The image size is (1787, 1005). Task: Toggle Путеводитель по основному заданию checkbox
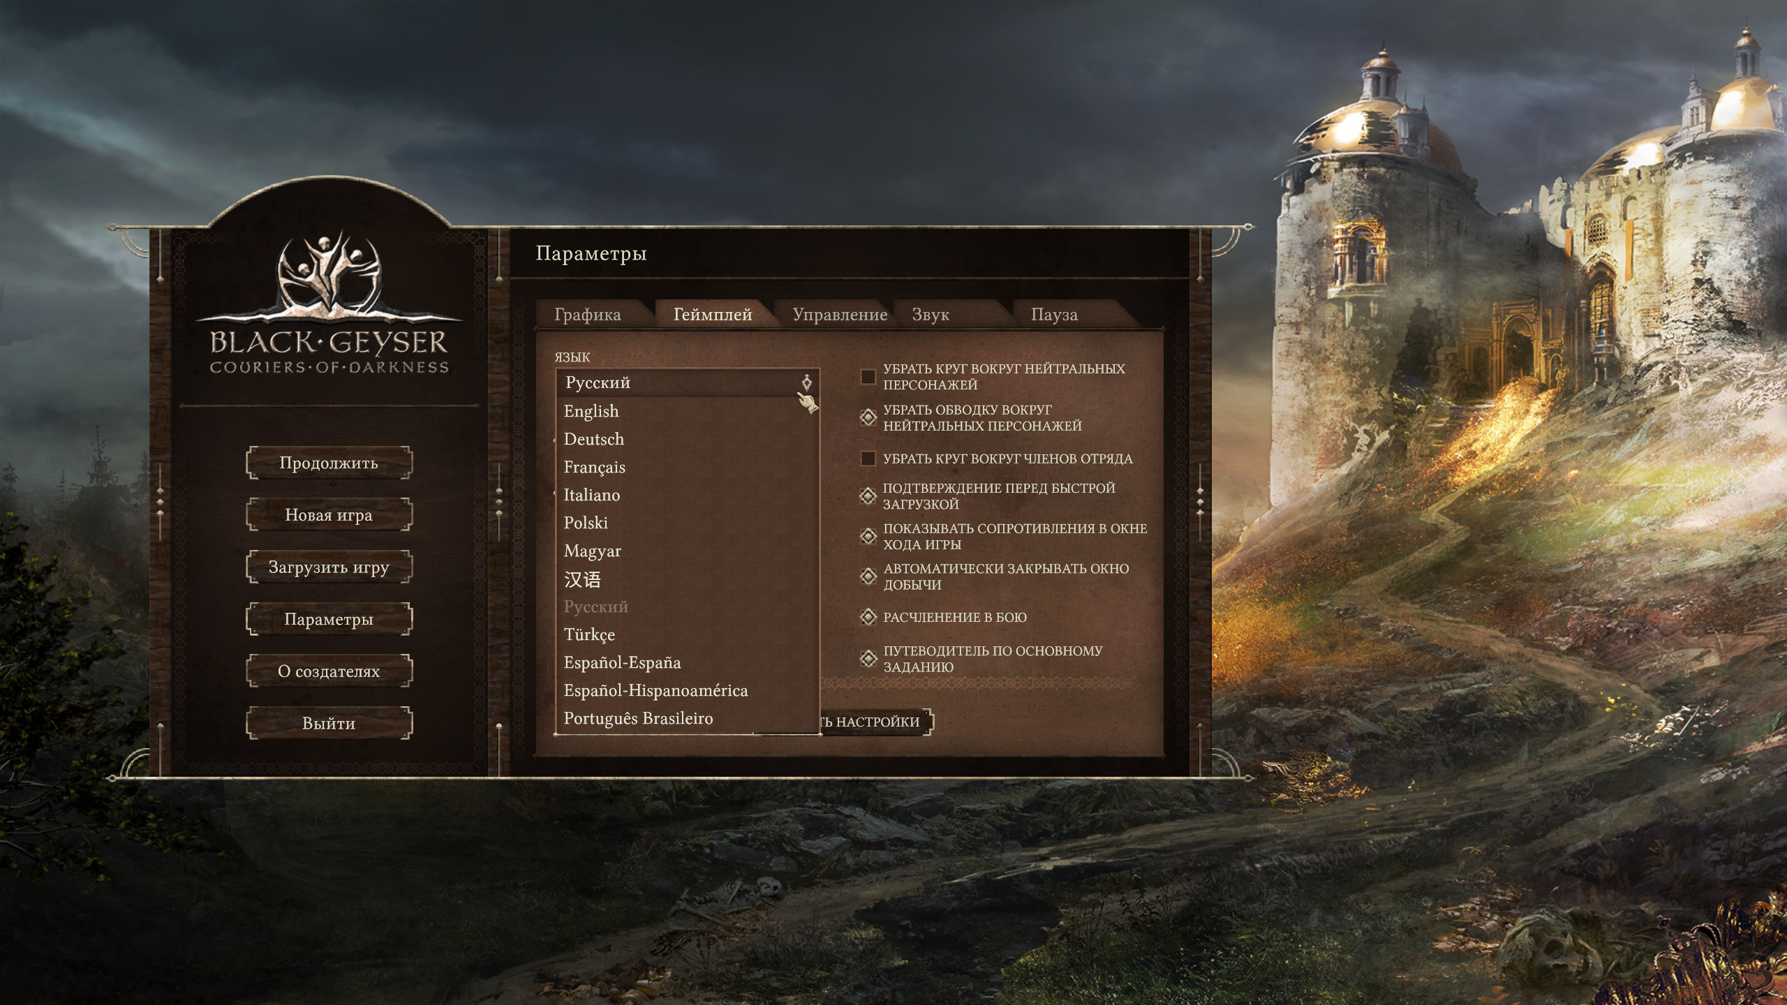point(868,658)
